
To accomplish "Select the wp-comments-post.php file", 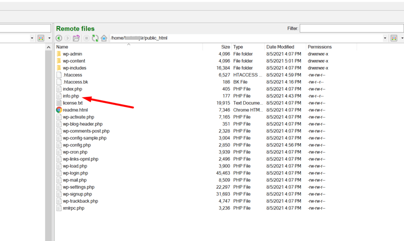I will (86, 131).
